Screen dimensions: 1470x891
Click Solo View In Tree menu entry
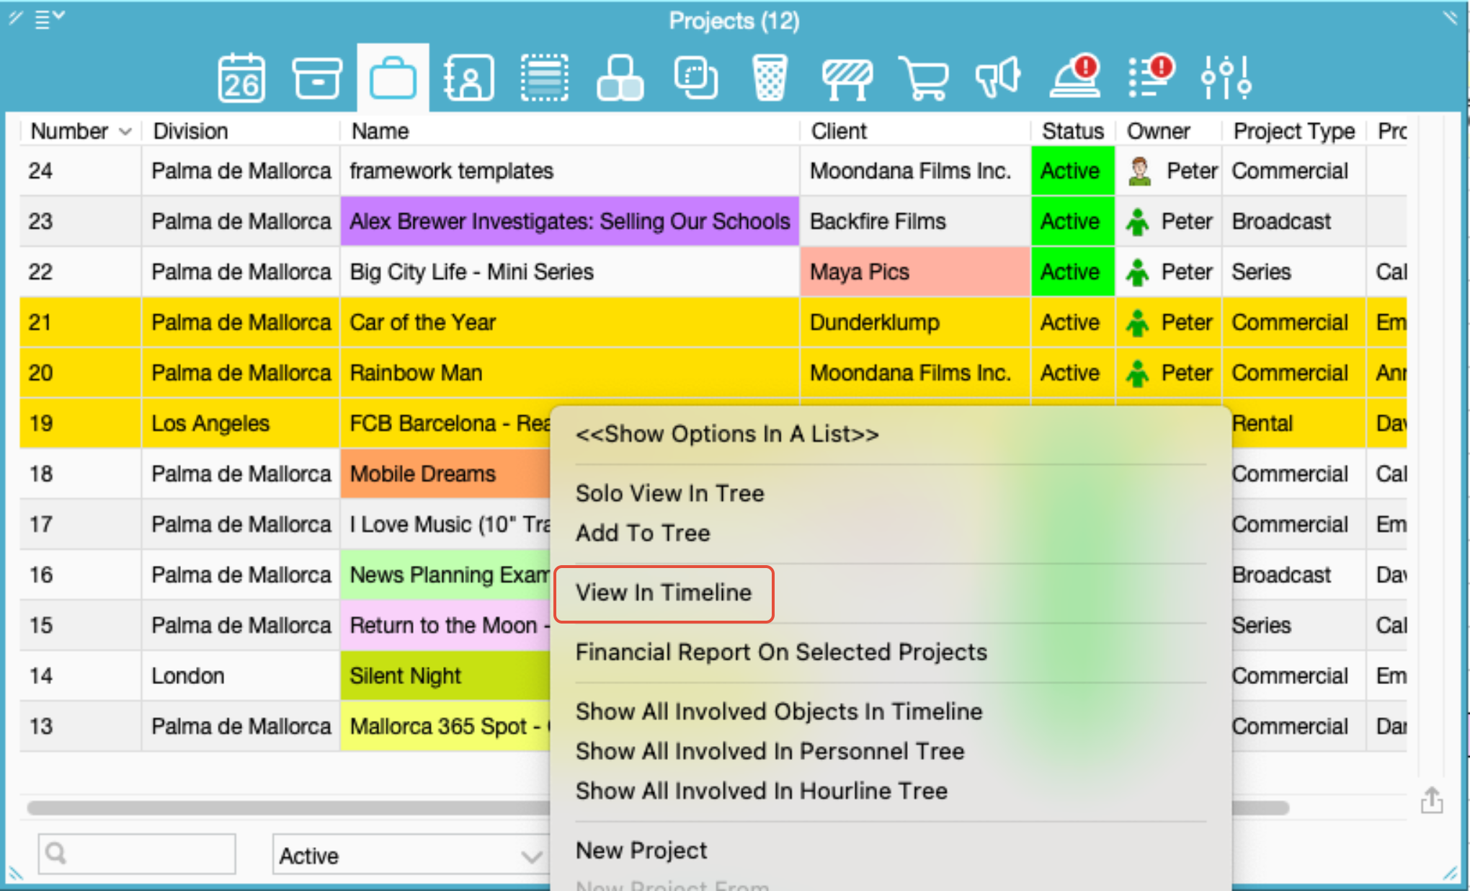pyautogui.click(x=669, y=493)
